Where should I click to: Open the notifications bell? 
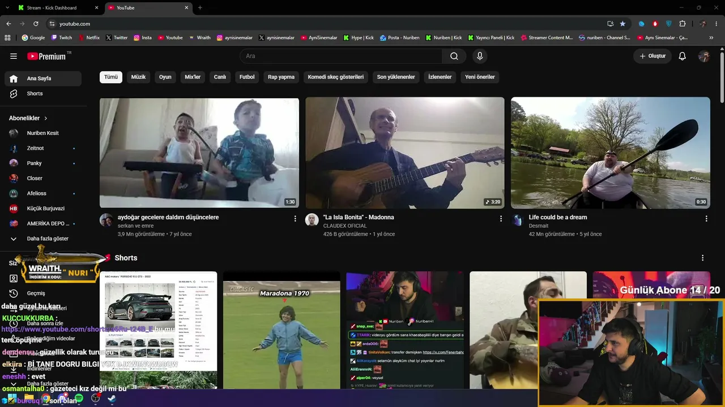[683, 56]
